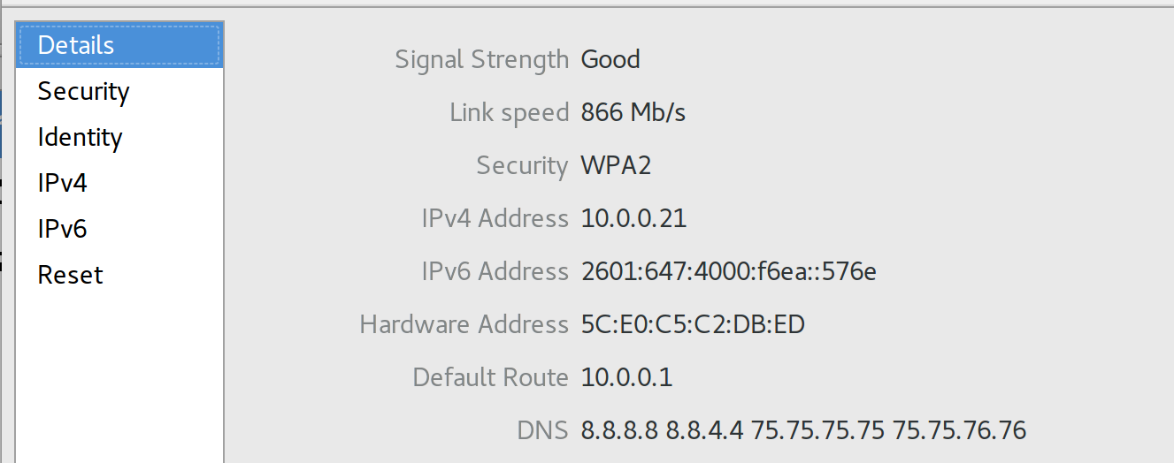Screen dimensions: 1174x463
Task: Click the DNS server list value
Action: 803,430
